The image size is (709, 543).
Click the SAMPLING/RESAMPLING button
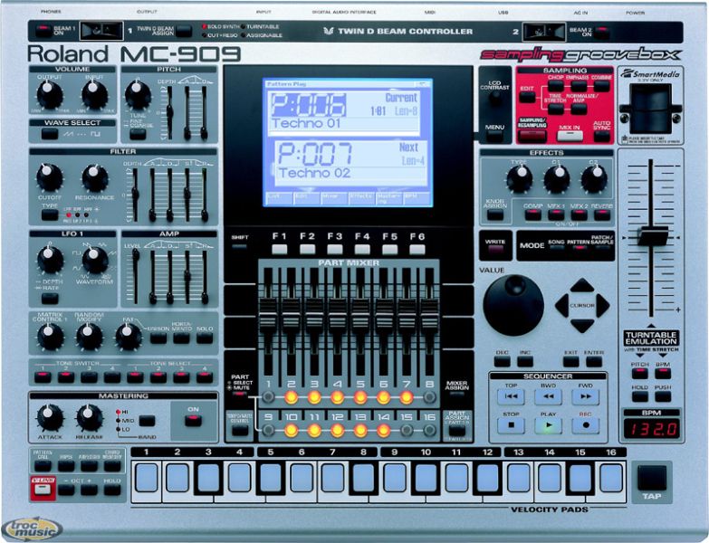[532, 135]
